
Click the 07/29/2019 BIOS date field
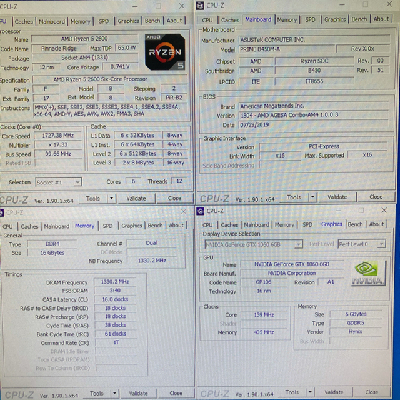pos(314,125)
